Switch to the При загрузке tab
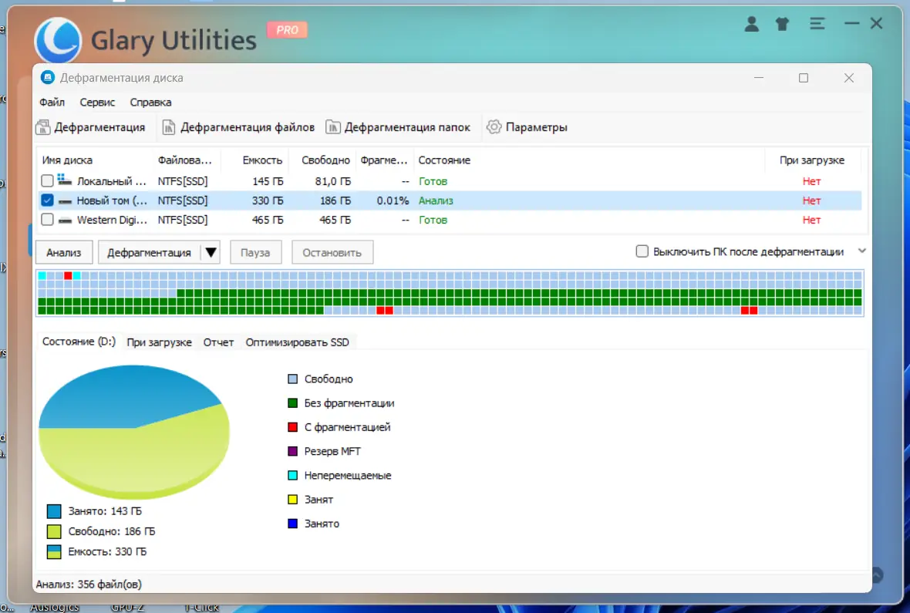This screenshot has width=910, height=613. [x=159, y=342]
